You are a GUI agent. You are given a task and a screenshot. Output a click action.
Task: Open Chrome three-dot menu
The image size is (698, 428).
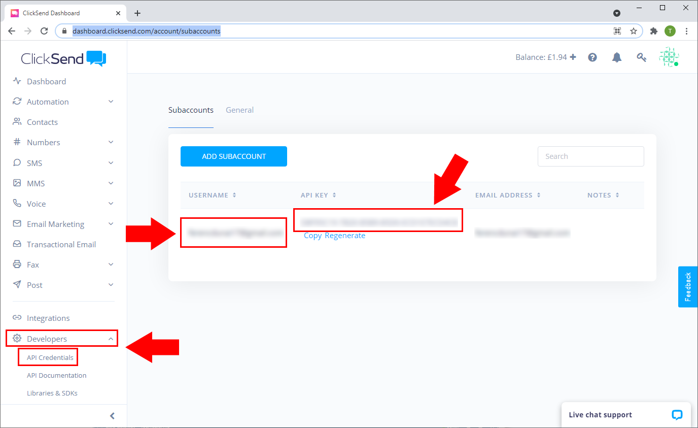(687, 31)
